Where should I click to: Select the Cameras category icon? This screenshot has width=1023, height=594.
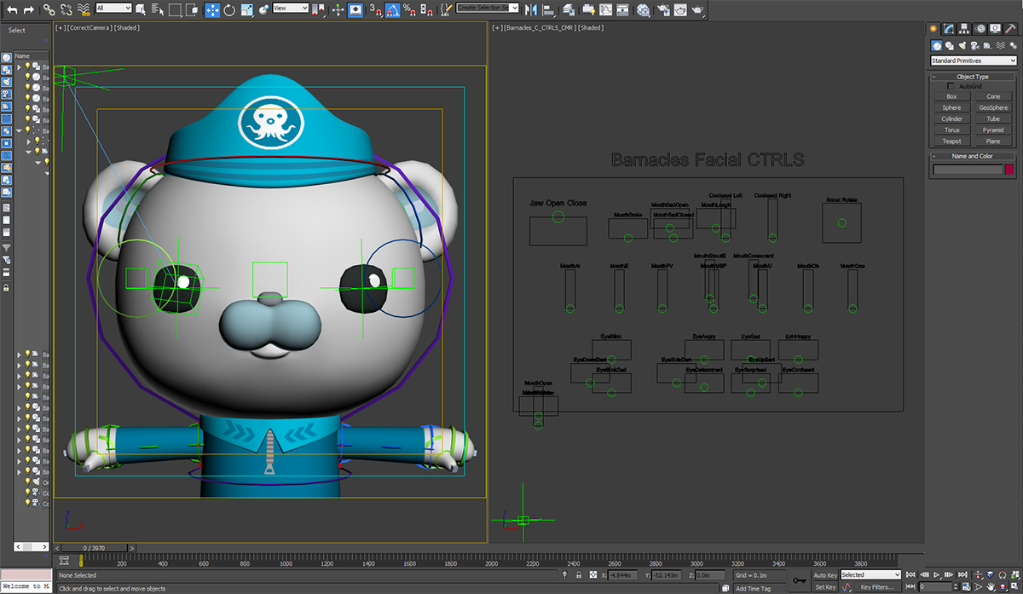pos(974,46)
